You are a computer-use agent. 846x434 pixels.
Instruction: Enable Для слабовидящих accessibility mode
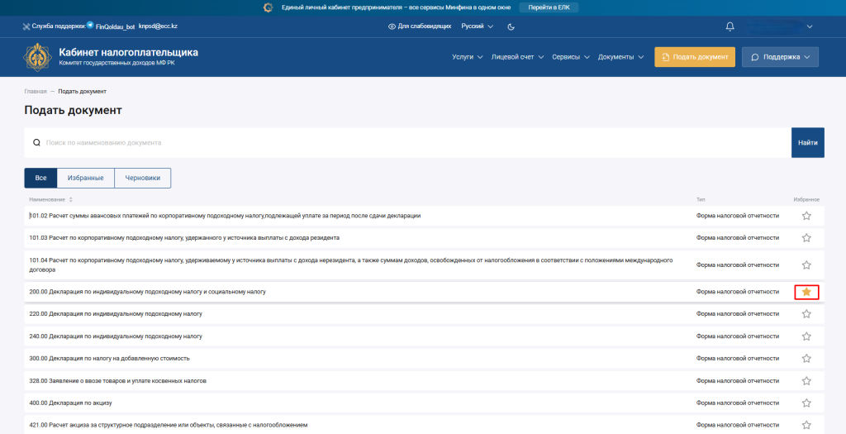point(420,26)
